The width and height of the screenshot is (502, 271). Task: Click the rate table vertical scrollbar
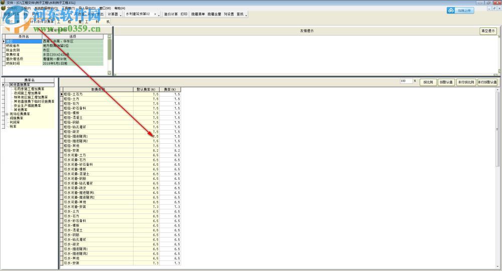point(497,178)
